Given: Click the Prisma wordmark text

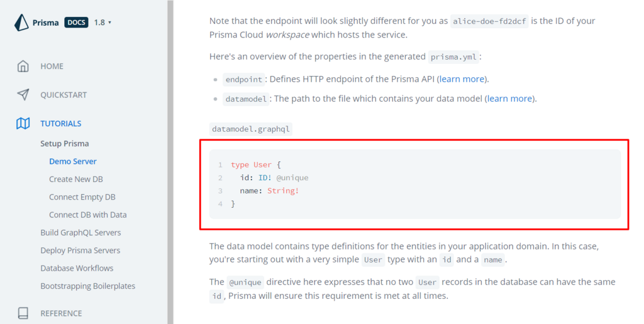Looking at the screenshot, I should [45, 23].
